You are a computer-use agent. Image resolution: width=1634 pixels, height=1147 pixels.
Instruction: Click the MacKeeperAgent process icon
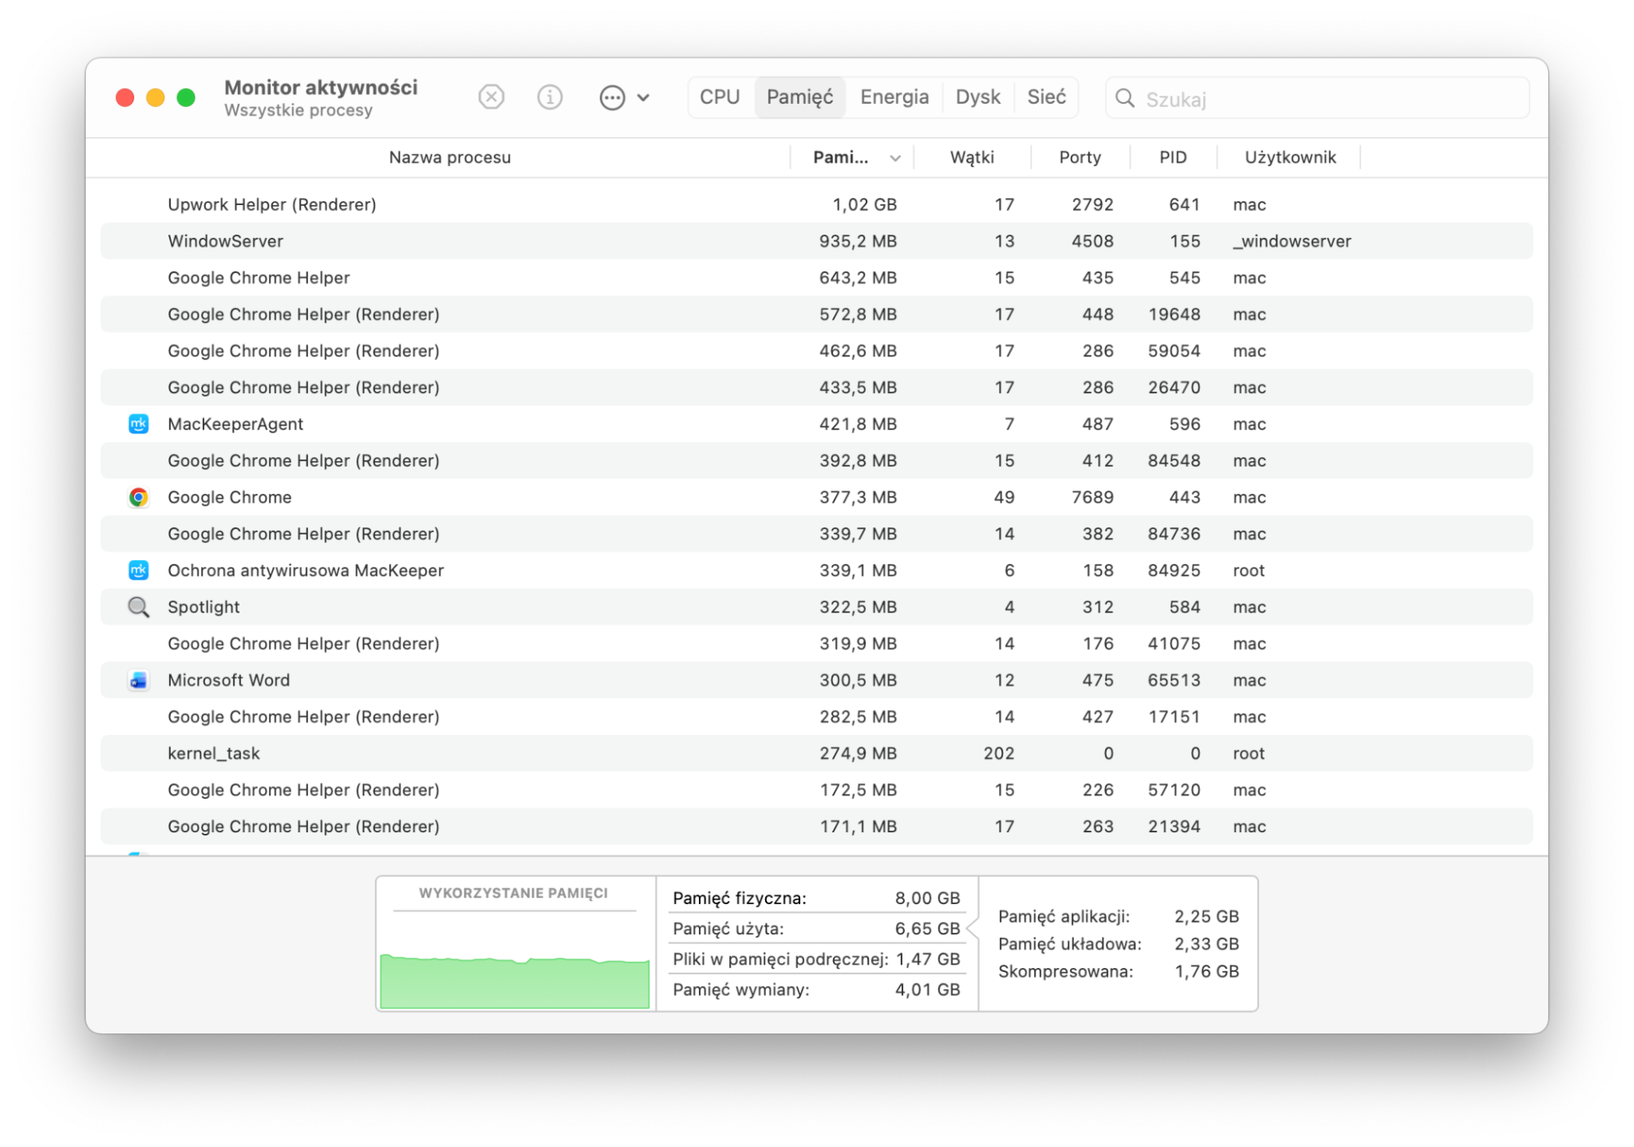(138, 423)
